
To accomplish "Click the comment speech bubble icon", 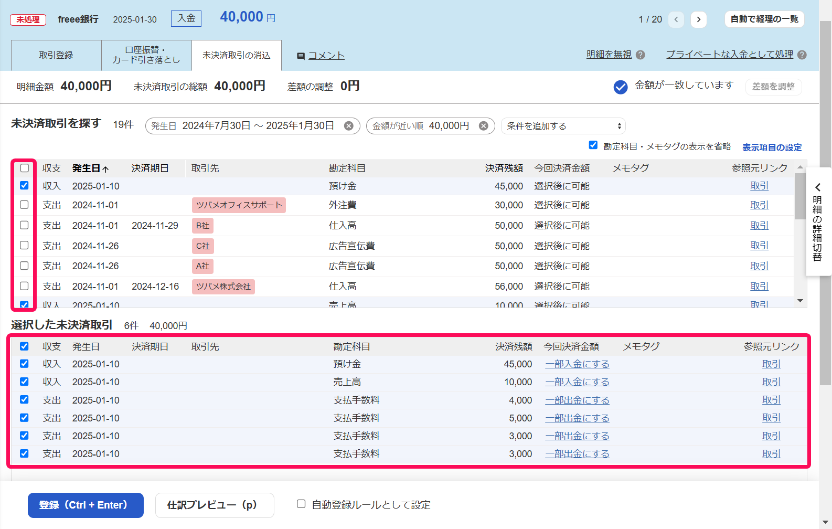I will coord(301,56).
